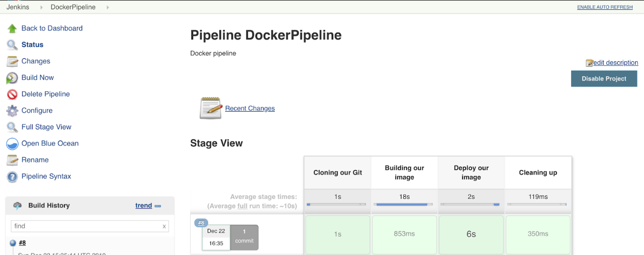Open the build history trend link
The image size is (644, 255).
click(144, 205)
